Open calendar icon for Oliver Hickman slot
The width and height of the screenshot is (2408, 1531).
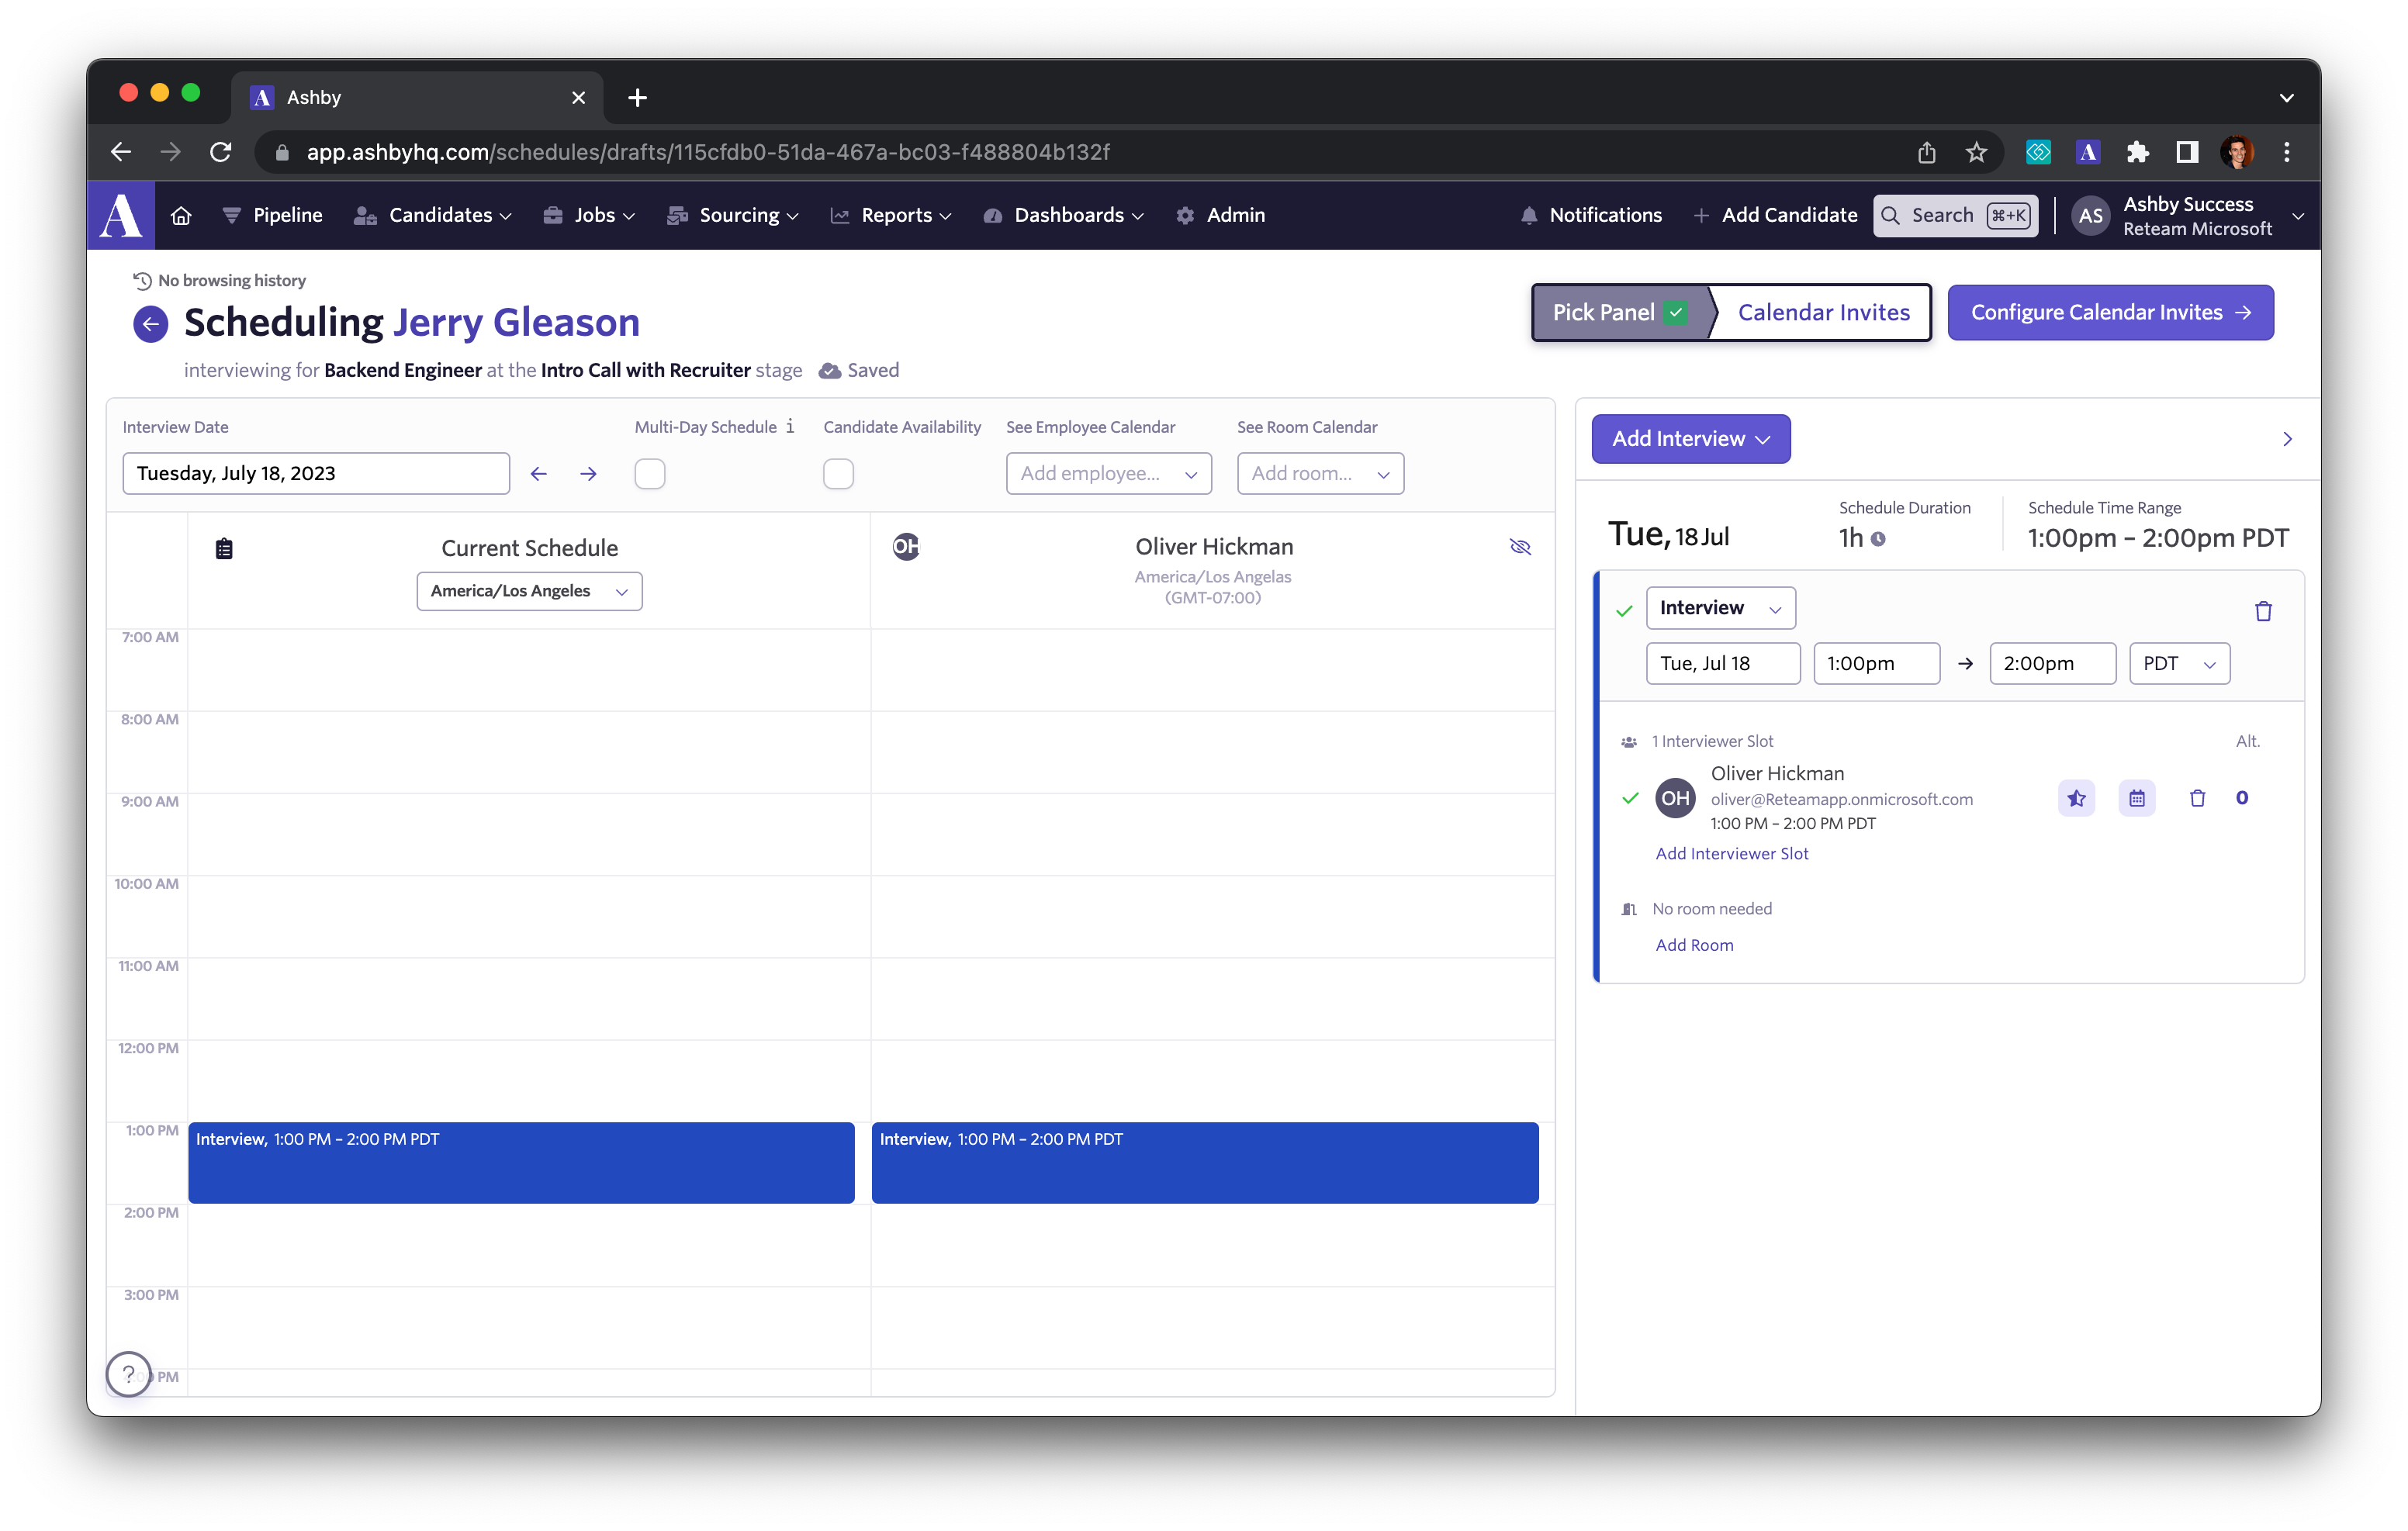pos(2136,798)
